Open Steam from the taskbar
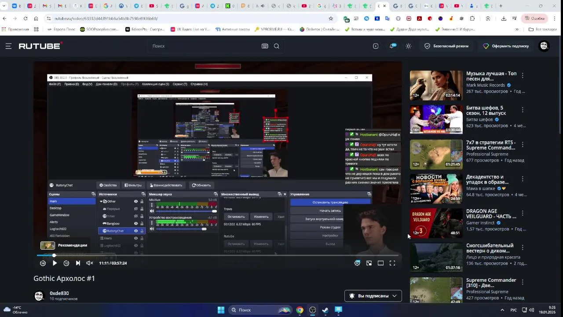This screenshot has height=317, width=563. (x=325, y=310)
